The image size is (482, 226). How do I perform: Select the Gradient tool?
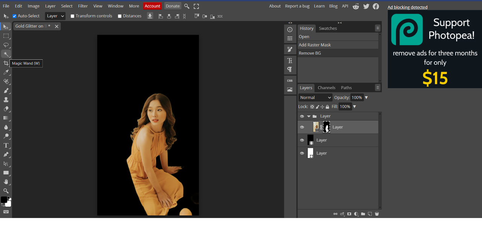point(6,118)
